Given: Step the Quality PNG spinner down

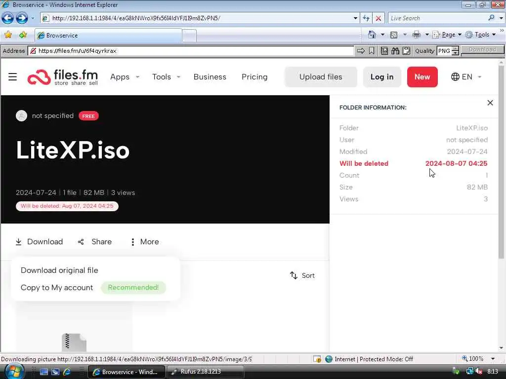Looking at the screenshot, I should (x=455, y=53).
